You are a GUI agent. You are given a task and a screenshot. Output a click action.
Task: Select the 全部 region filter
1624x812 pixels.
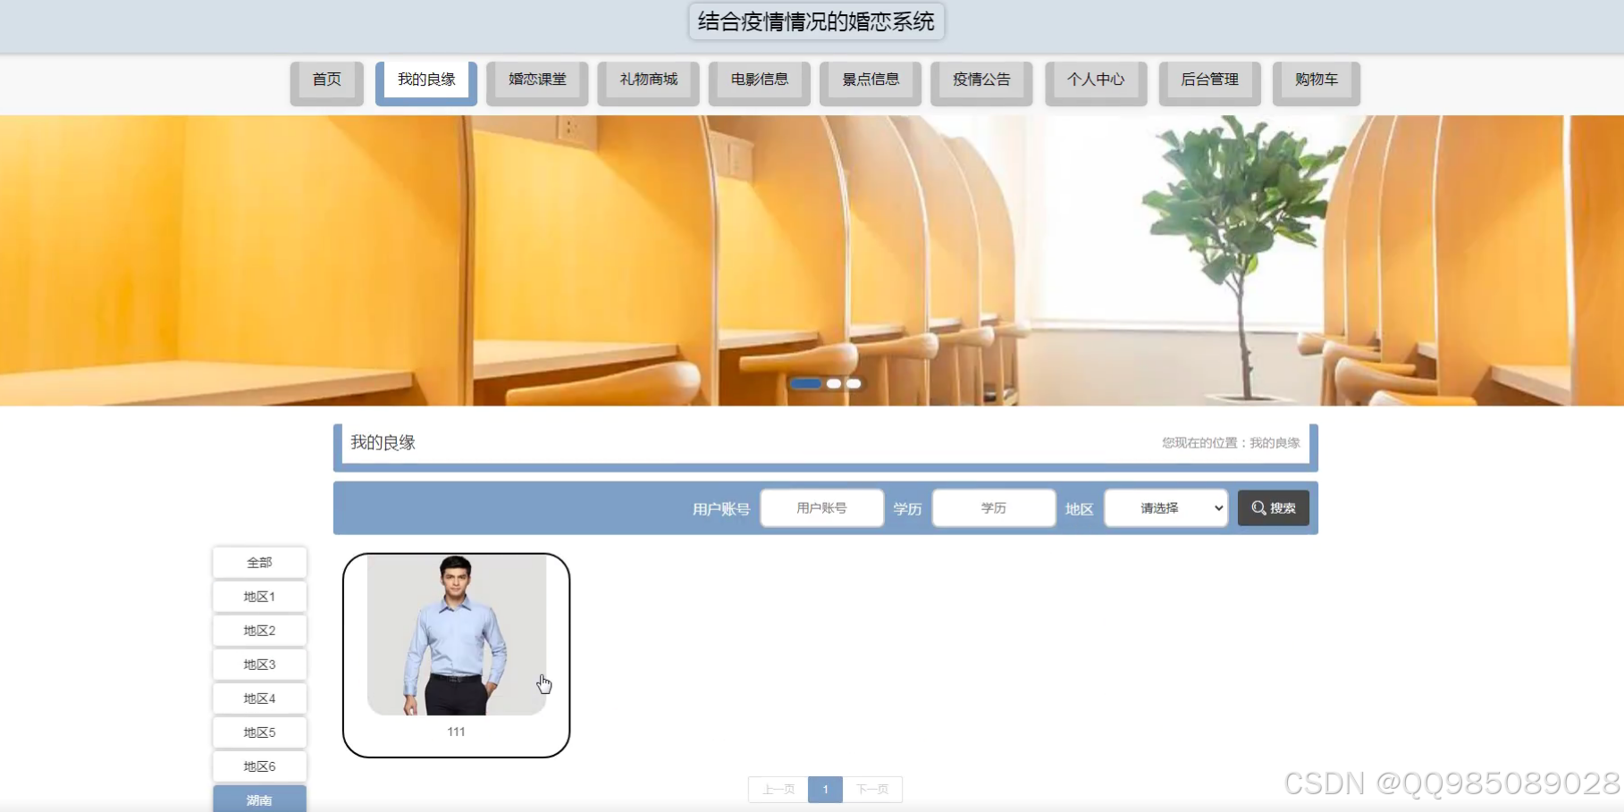[x=259, y=562]
